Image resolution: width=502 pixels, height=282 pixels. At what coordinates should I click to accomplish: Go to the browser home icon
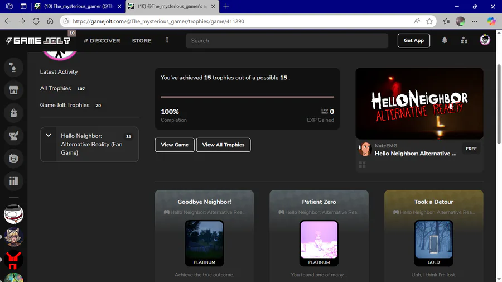(x=50, y=21)
